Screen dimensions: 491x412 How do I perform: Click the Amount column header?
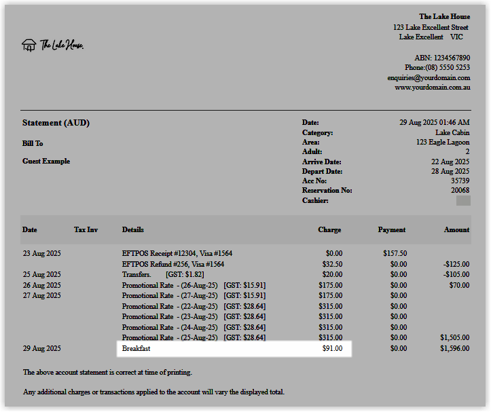pos(456,230)
